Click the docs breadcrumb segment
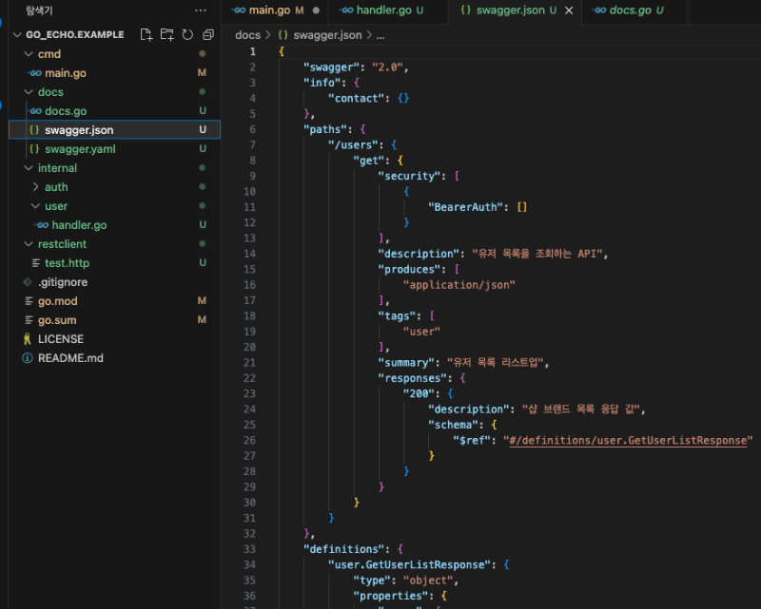 [247, 35]
